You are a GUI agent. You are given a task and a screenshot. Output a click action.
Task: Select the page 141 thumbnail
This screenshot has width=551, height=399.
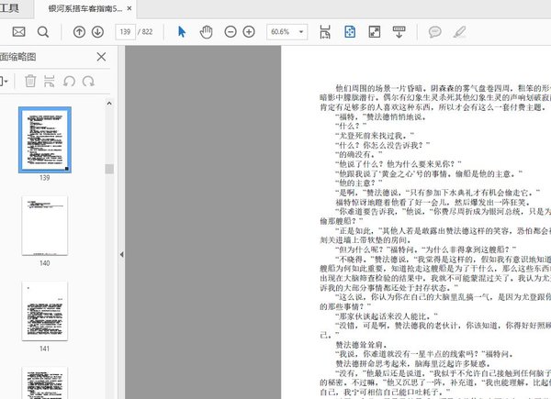(x=44, y=312)
